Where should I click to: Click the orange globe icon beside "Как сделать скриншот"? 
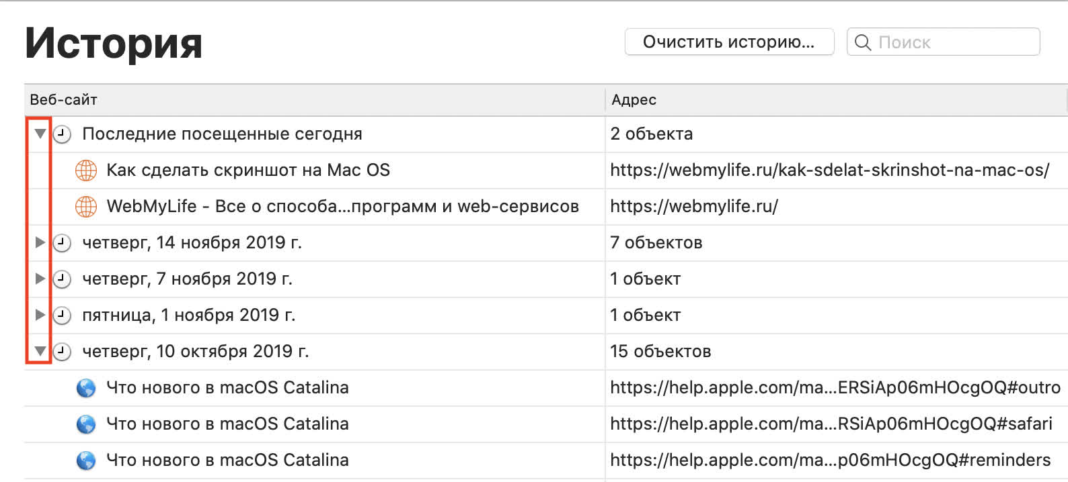pos(86,171)
